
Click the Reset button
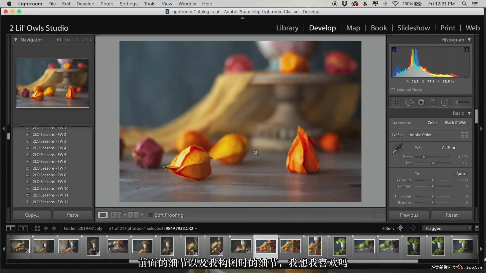coord(452,215)
